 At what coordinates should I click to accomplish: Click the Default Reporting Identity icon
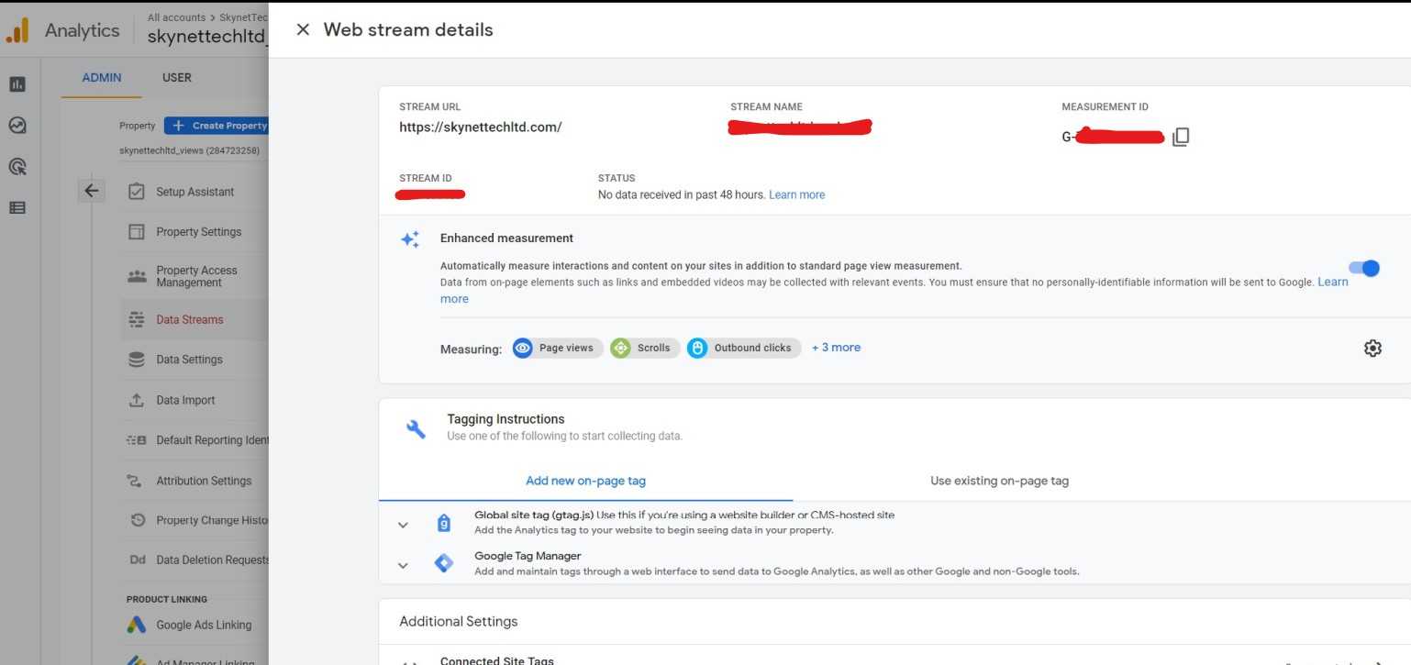(x=137, y=440)
